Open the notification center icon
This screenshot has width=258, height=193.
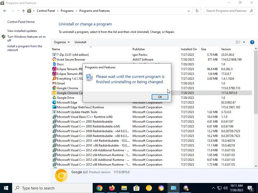pos(250,188)
